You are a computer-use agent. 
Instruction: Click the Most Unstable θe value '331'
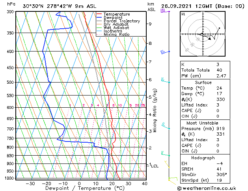coord(221,134)
